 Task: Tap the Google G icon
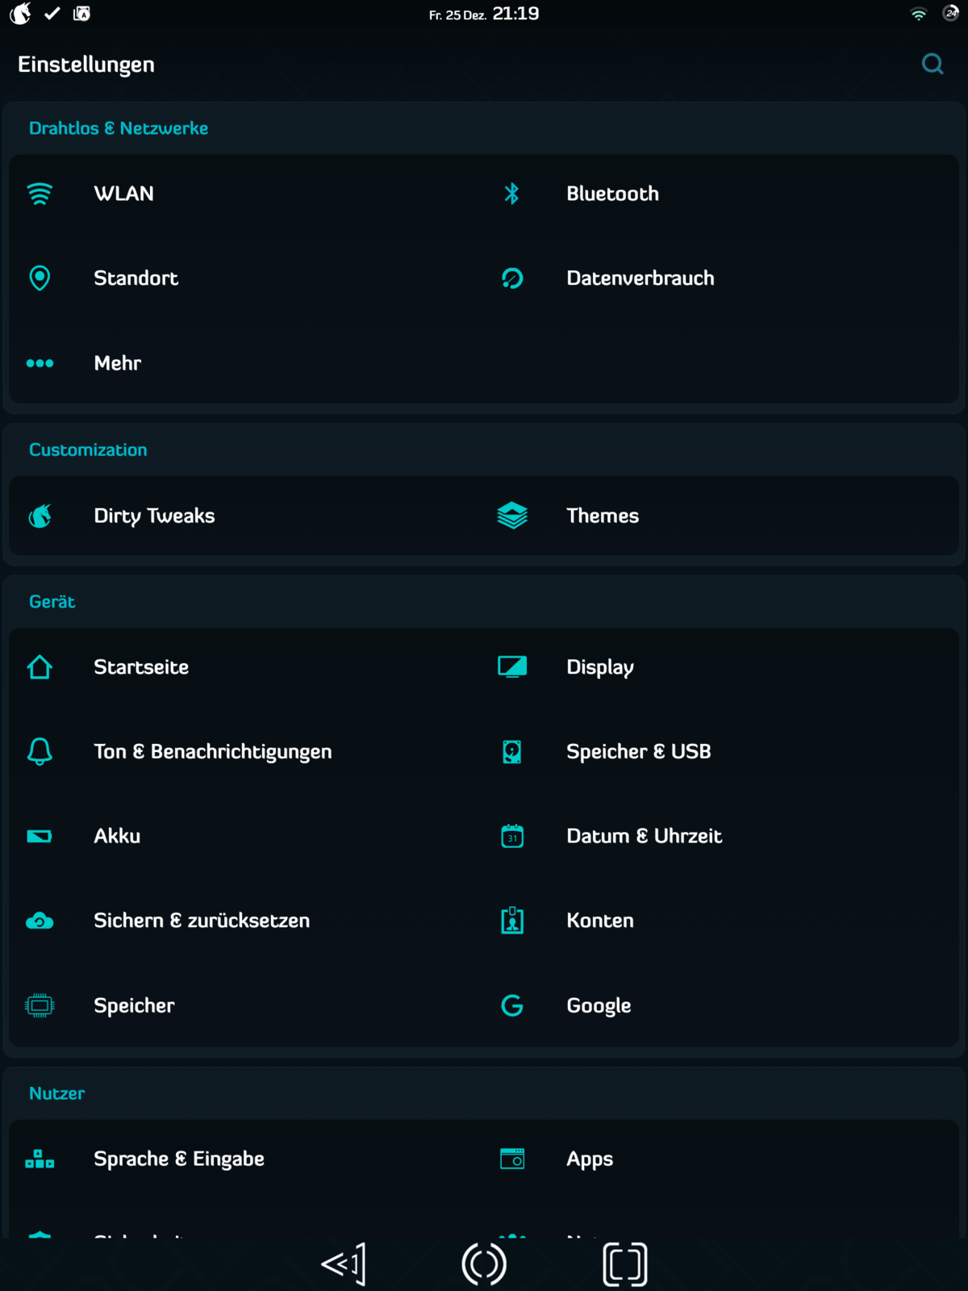pyautogui.click(x=512, y=1005)
